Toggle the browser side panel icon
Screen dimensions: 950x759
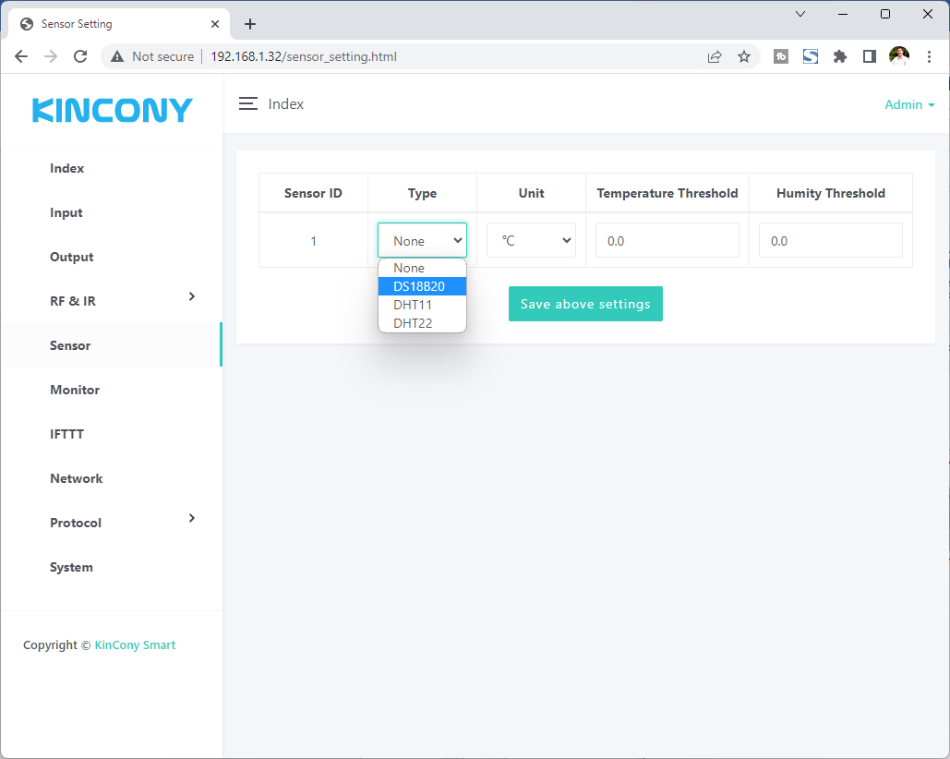point(869,56)
